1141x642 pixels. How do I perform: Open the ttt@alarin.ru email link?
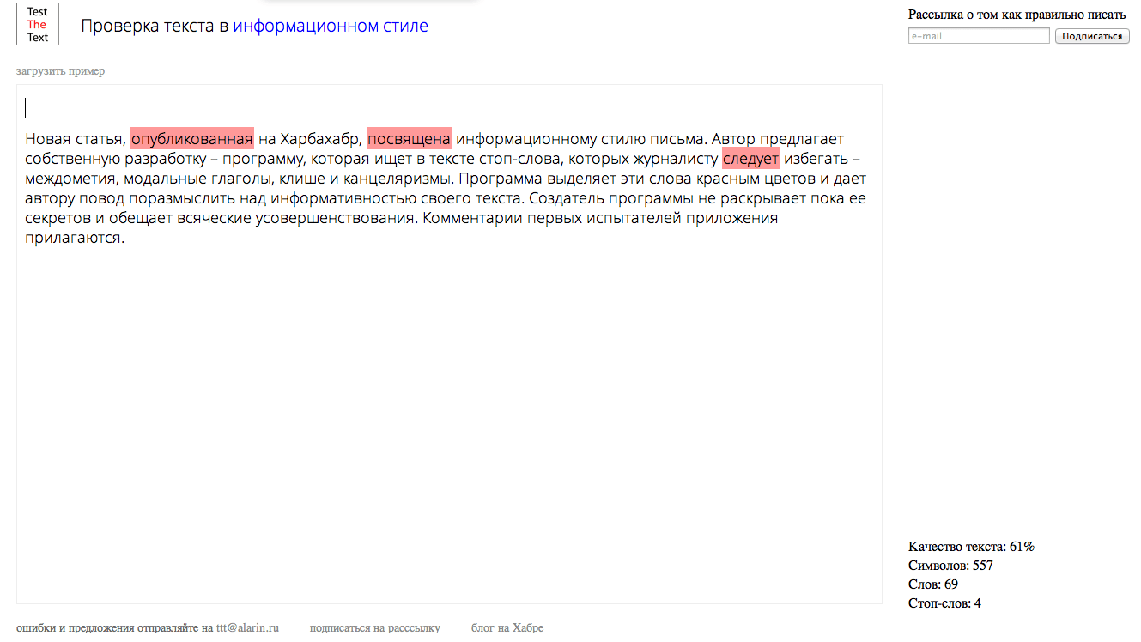click(x=247, y=628)
